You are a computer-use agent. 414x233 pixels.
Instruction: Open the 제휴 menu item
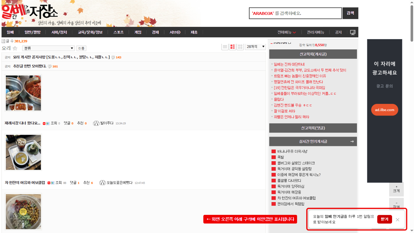[x=194, y=32]
